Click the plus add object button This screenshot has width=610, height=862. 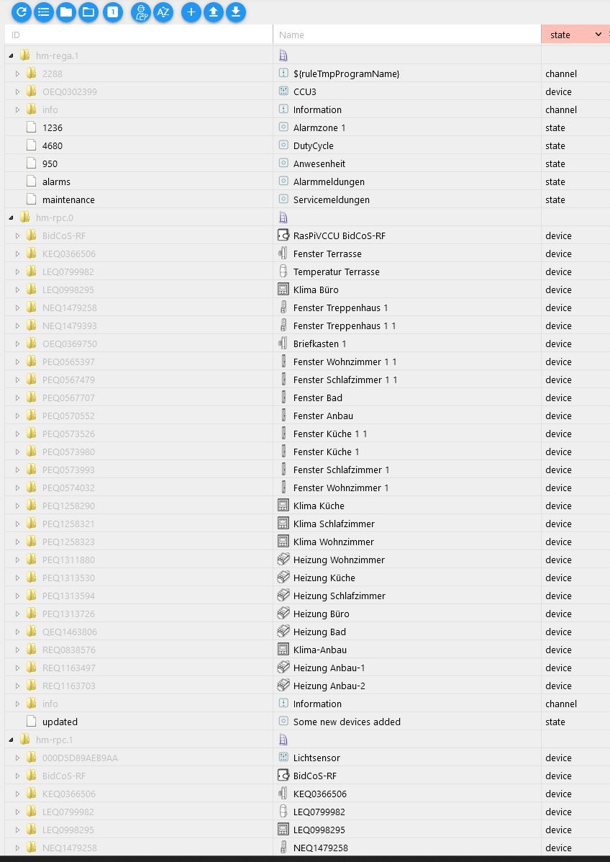click(x=191, y=12)
